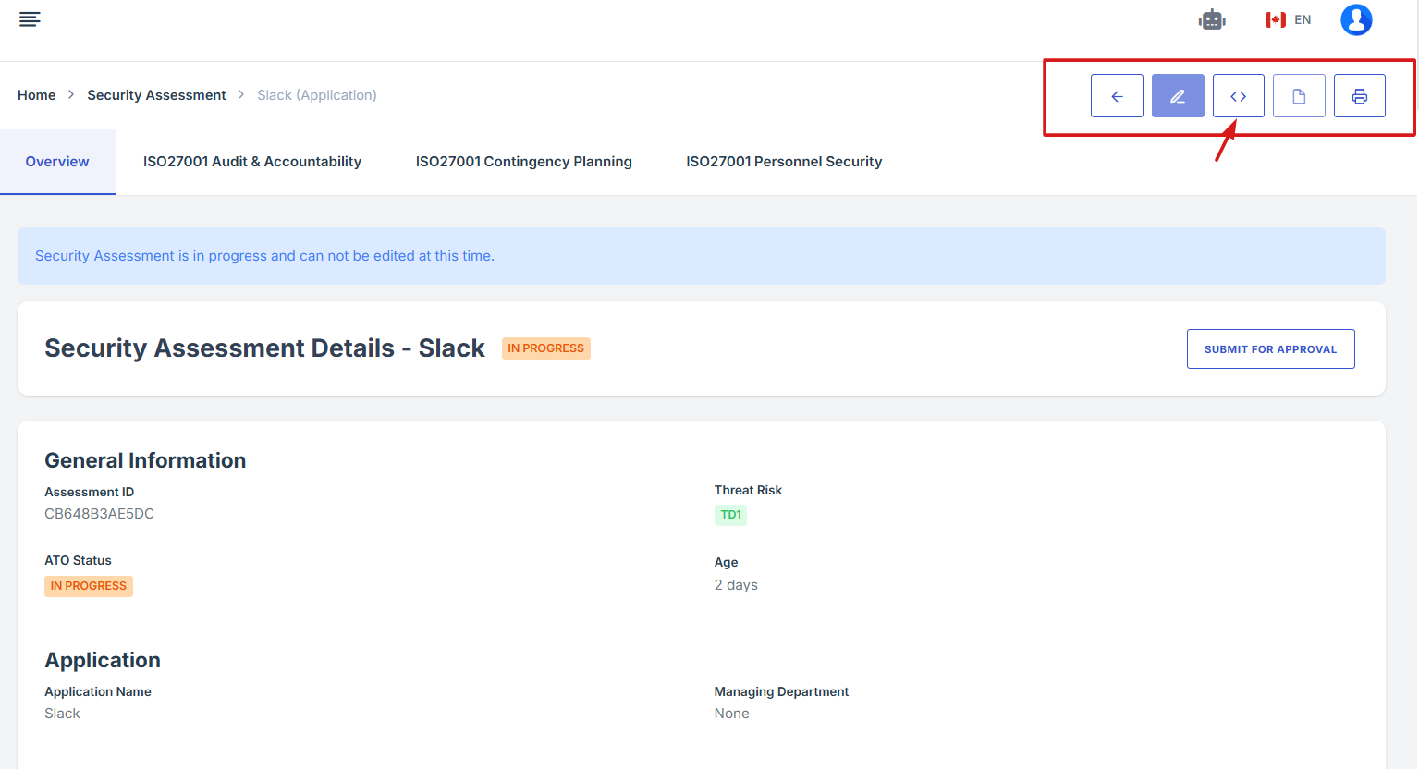The image size is (1419, 769).
Task: Click the code brackets button
Action: [1239, 96]
